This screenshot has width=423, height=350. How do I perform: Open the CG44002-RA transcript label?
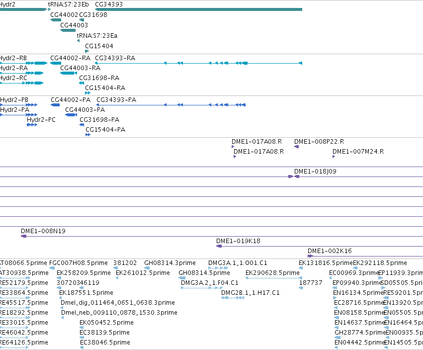pyautogui.click(x=70, y=58)
